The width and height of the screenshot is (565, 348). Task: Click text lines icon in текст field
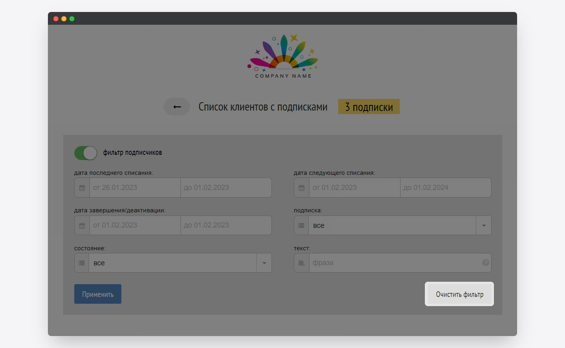[301, 263]
